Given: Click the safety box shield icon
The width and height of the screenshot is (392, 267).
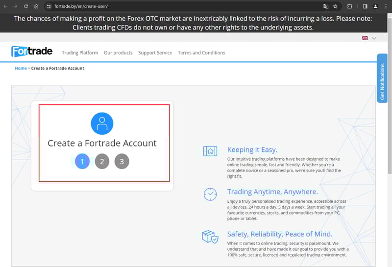Looking at the screenshot, I should pos(210,237).
